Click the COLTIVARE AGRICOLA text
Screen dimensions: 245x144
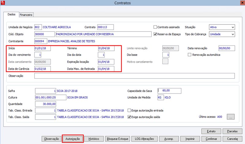(x=57, y=27)
